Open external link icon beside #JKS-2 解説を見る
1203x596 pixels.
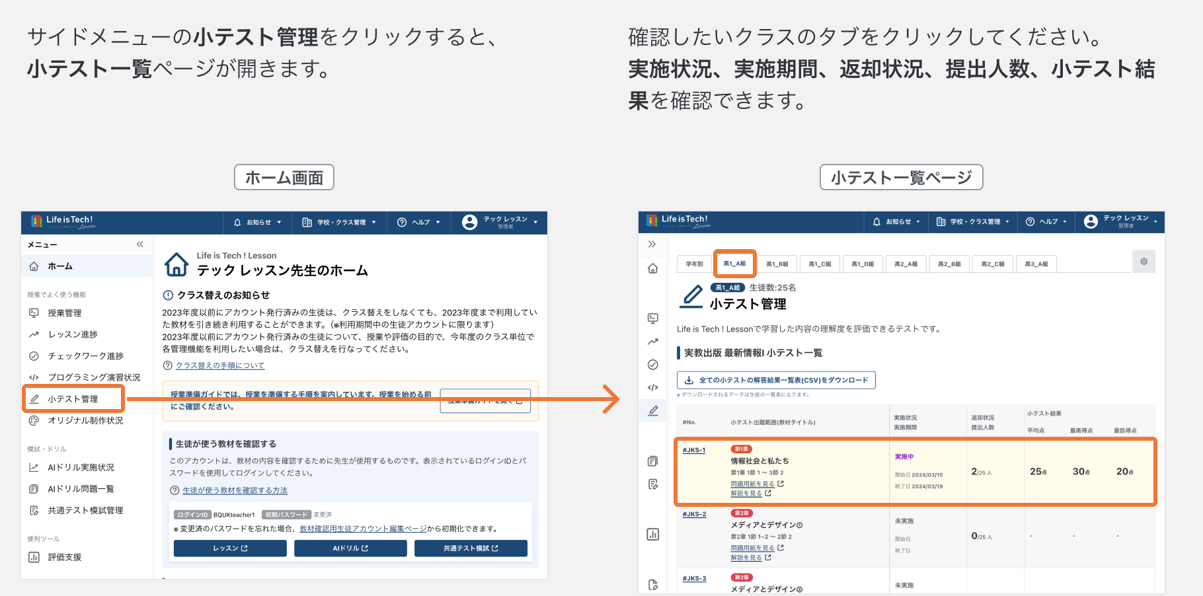coord(768,558)
